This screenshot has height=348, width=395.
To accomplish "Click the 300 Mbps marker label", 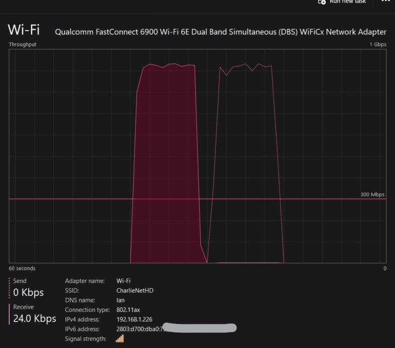I will click(x=372, y=195).
